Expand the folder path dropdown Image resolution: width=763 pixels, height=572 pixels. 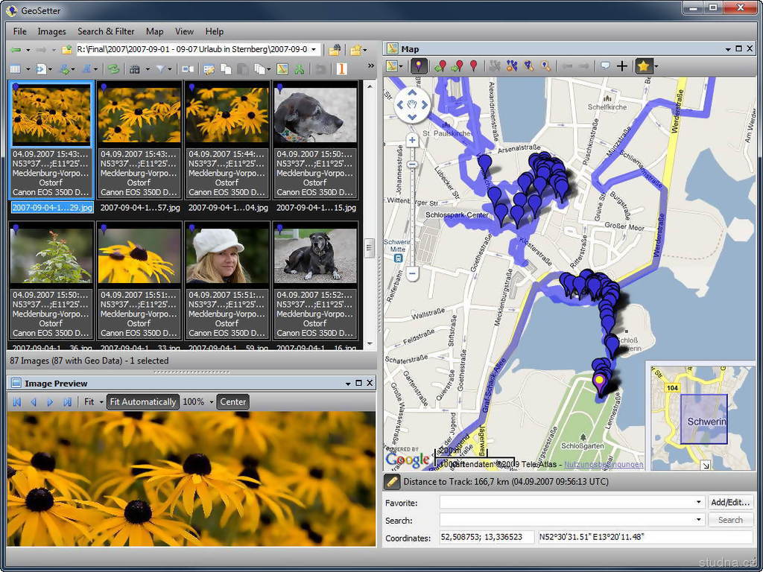coord(314,50)
